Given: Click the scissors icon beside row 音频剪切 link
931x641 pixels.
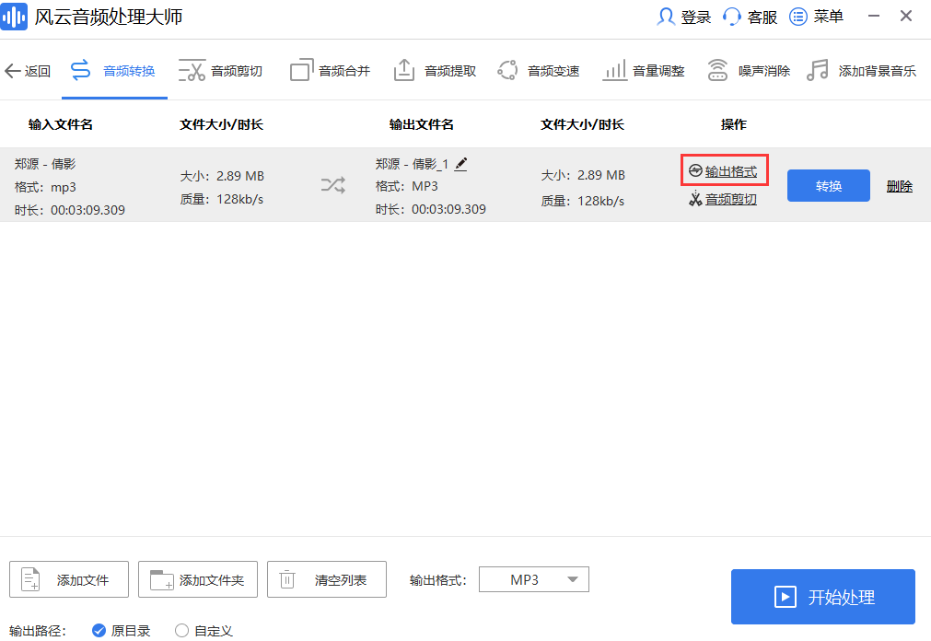Looking at the screenshot, I should point(695,198).
